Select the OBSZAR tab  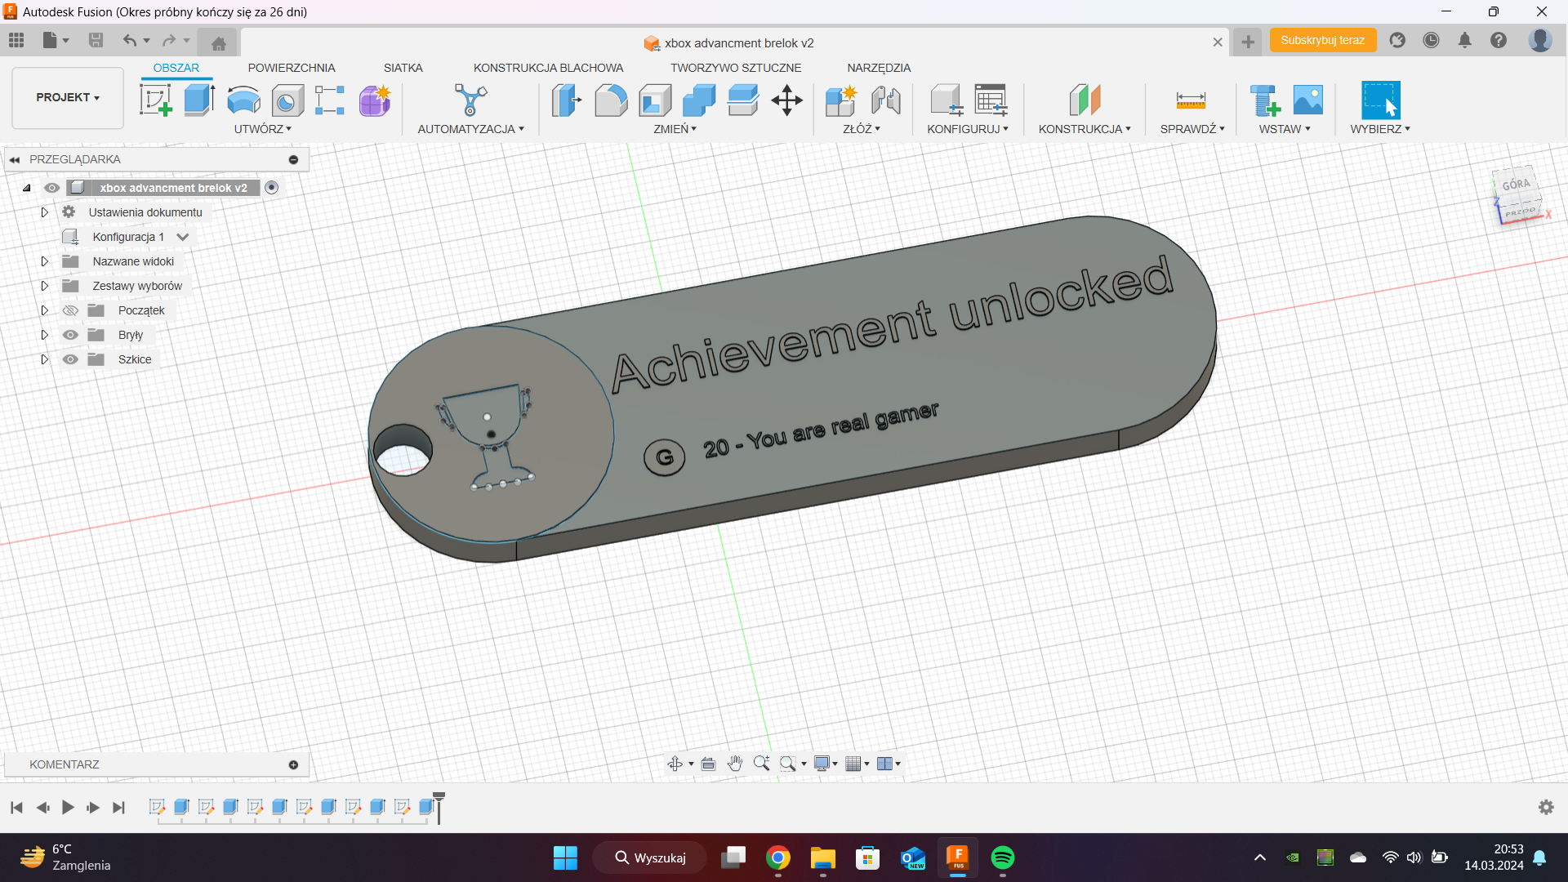click(176, 68)
